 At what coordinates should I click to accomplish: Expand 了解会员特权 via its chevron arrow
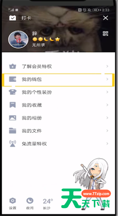pos(107,66)
